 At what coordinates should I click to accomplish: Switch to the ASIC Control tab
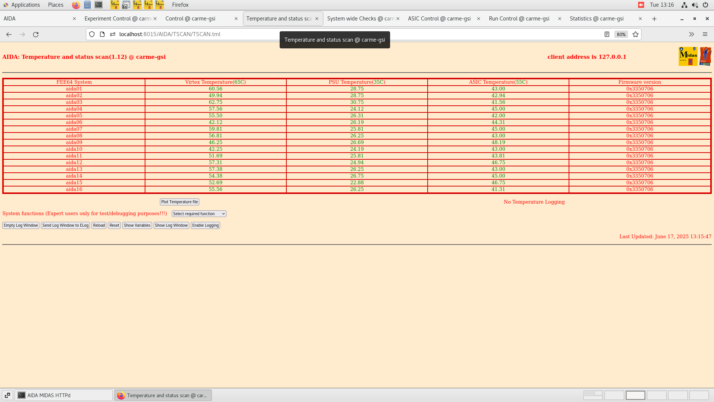pyautogui.click(x=439, y=19)
